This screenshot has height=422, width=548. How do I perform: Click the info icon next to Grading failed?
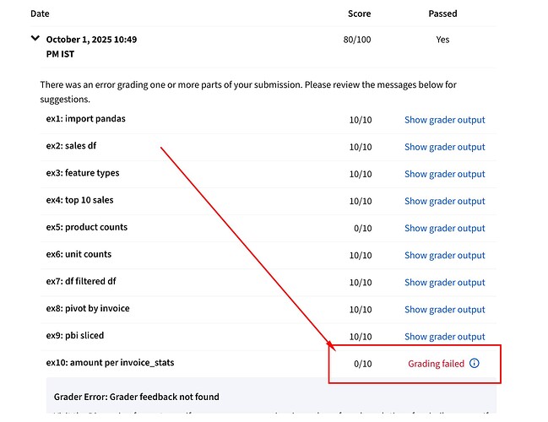[x=474, y=363]
